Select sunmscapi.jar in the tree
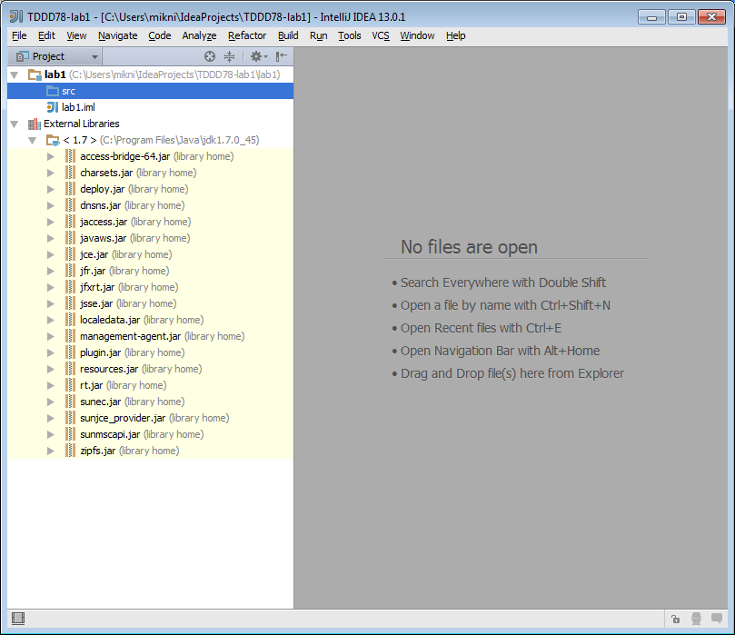The image size is (735, 635). pyautogui.click(x=110, y=434)
